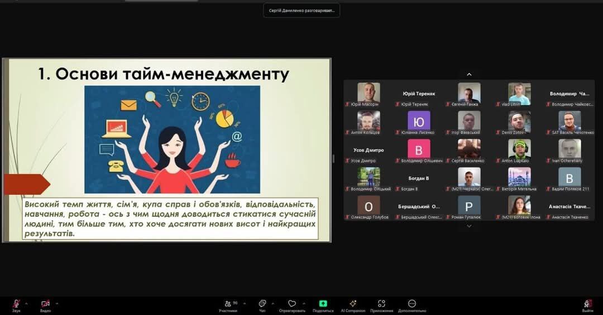Click the Отреагировать reactions heart icon
This screenshot has height=315, width=603.
pyautogui.click(x=292, y=304)
